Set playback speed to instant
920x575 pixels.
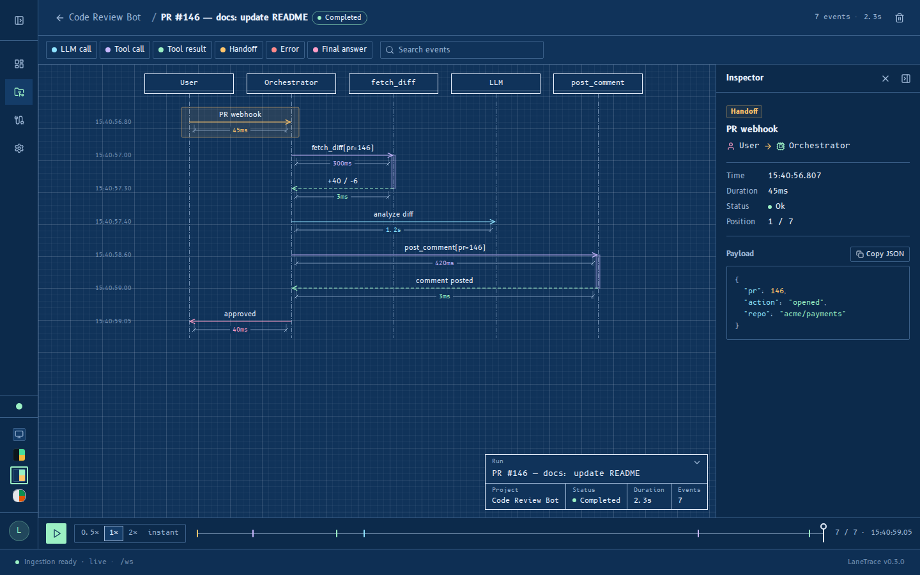click(164, 533)
